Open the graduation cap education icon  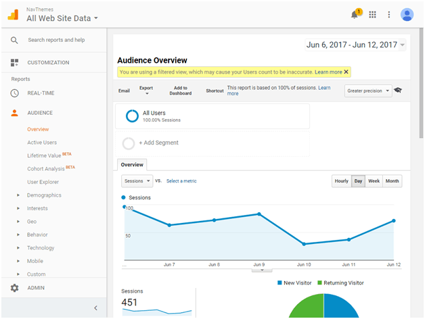(398, 90)
